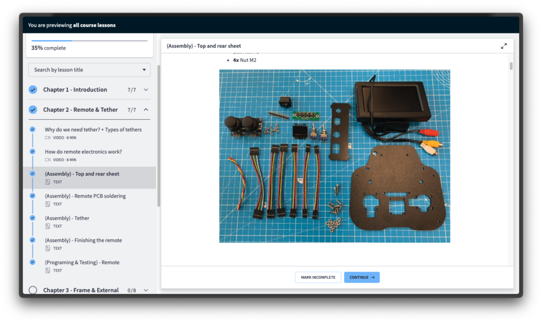Click Chapter 1 '7/7' lesson count

pos(132,90)
